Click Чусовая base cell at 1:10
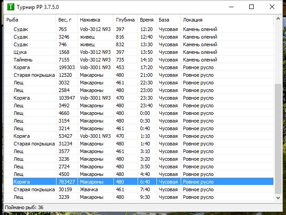This screenshot has height=215, width=286. tap(168, 136)
